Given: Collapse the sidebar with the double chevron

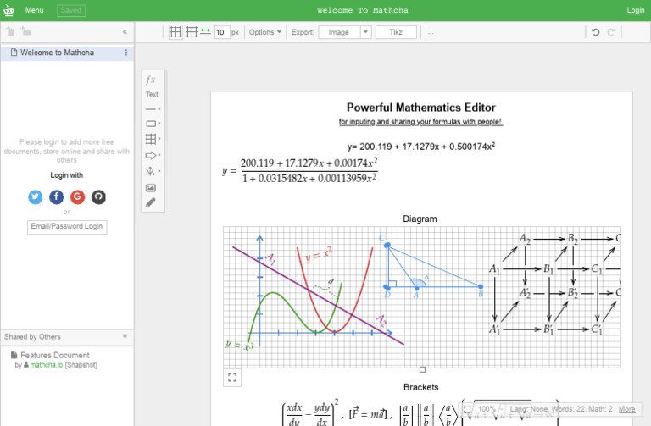Looking at the screenshot, I should tap(125, 32).
